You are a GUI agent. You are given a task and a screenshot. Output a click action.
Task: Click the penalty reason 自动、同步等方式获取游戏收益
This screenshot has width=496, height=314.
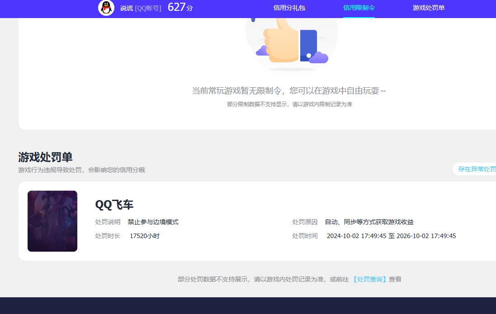pyautogui.click(x=368, y=222)
